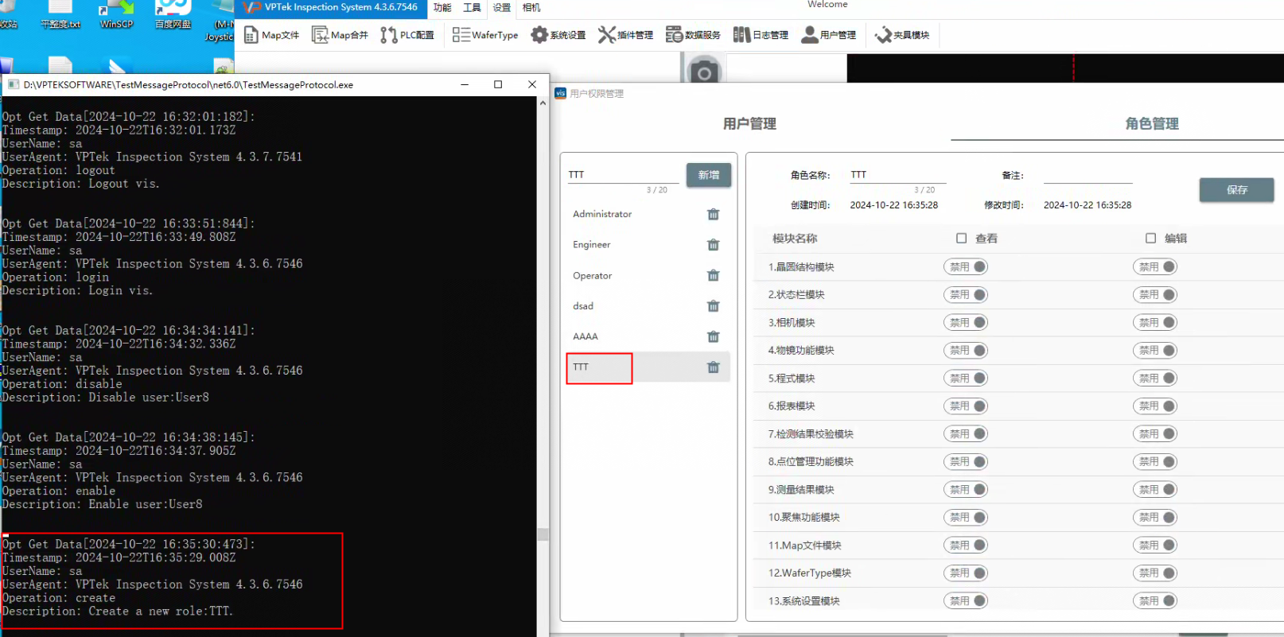The height and width of the screenshot is (637, 1284).
Task: Check the 编辑 select-all checkbox
Action: tap(1150, 239)
